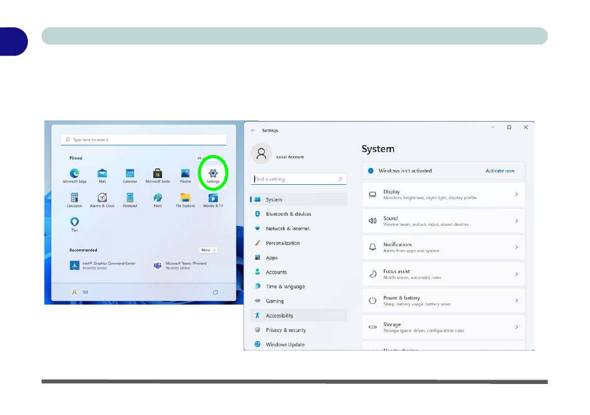Click the Activate now link

tap(499, 171)
